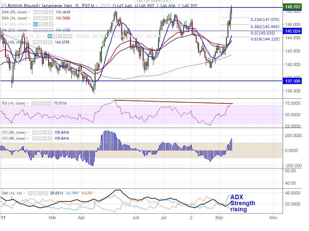Expand the EMA (55, close) dropdown arrow
Screen dimensions: 309x231
29,12
